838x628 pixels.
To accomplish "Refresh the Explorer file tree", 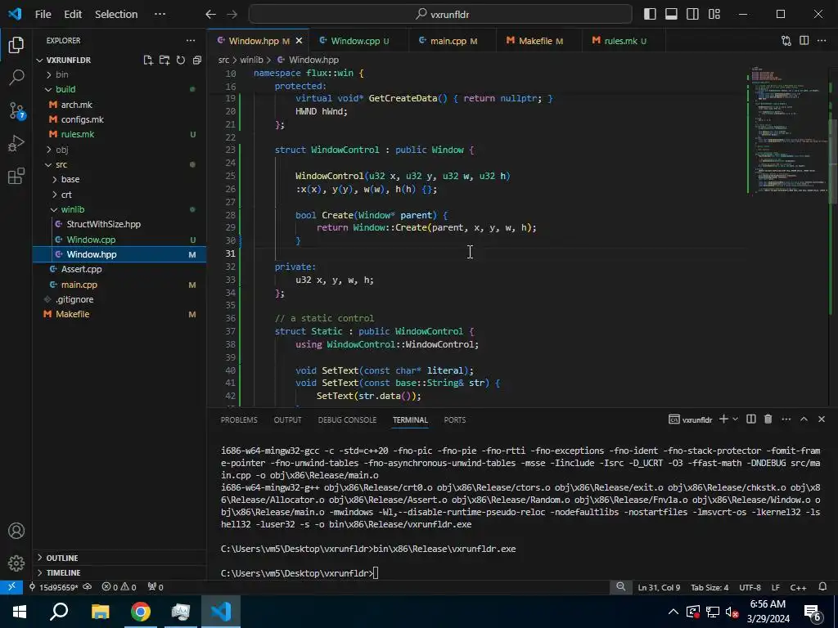I will 181,61.
